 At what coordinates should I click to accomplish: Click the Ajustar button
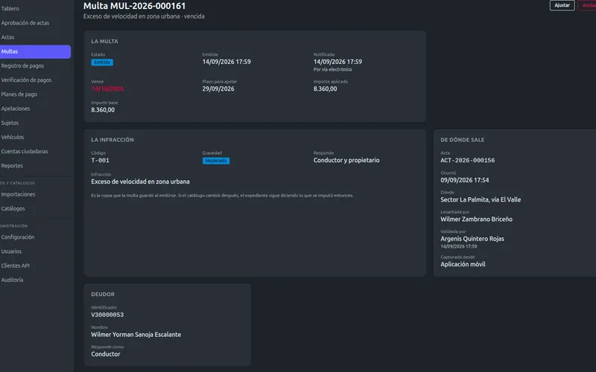tap(562, 5)
